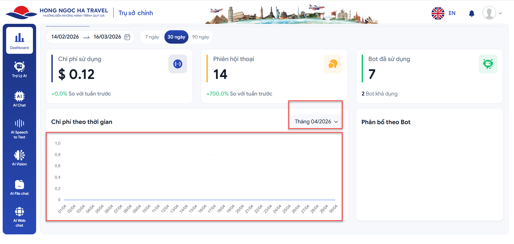Go to AI Chat in sidebar
The image size is (514, 244).
[x=19, y=99]
